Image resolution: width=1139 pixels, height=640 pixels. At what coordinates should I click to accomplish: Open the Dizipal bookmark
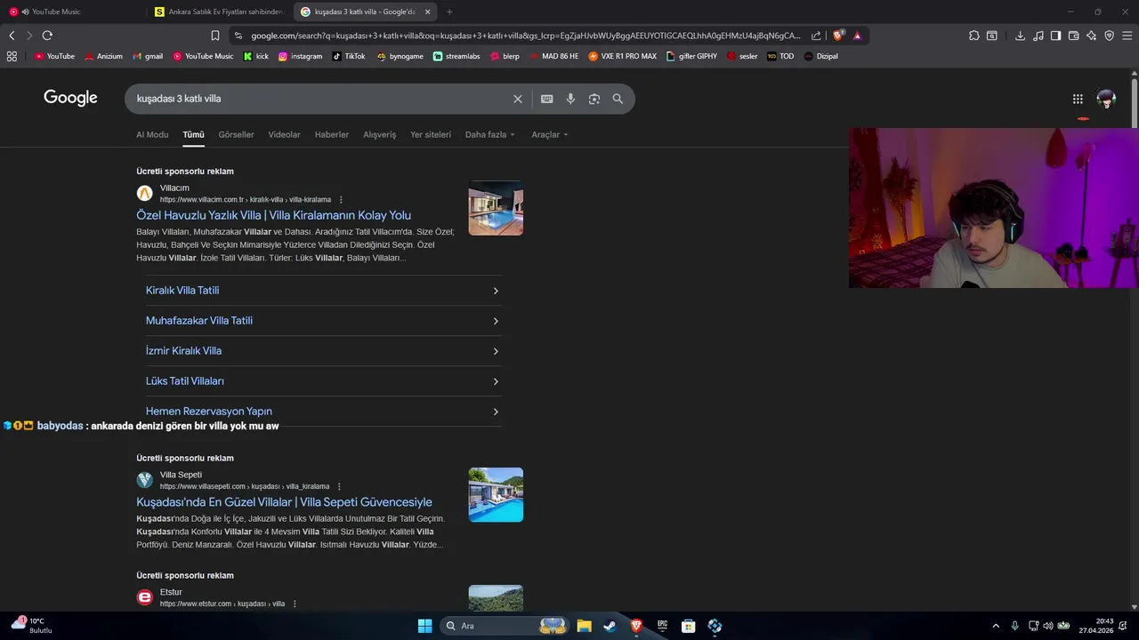pos(820,56)
